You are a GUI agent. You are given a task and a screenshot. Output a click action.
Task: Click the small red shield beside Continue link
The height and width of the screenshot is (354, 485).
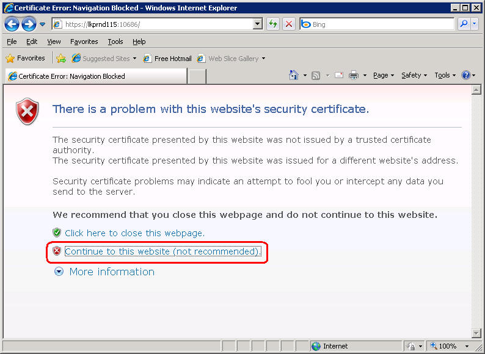point(57,251)
